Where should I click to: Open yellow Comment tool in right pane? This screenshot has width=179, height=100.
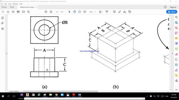pyautogui.click(x=176, y=38)
